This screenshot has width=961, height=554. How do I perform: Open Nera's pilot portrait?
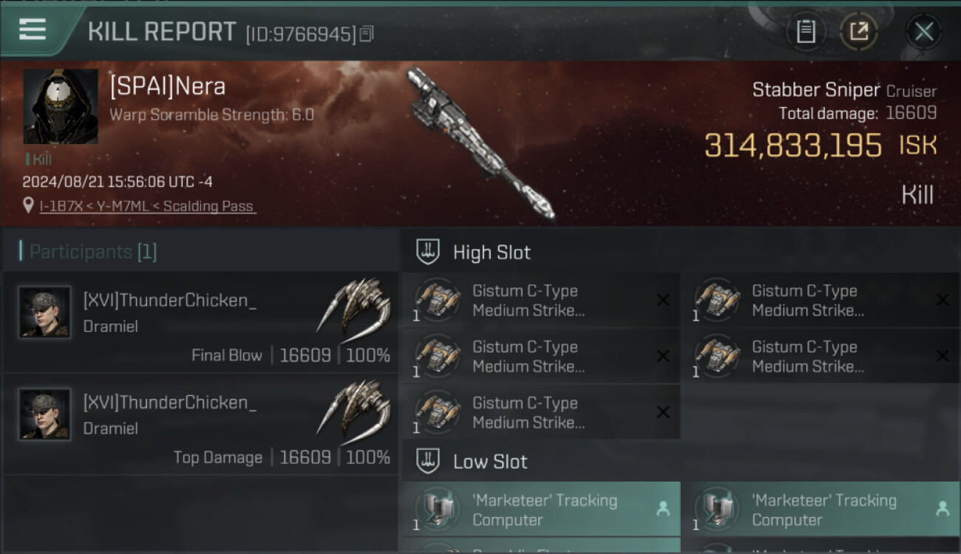61,106
